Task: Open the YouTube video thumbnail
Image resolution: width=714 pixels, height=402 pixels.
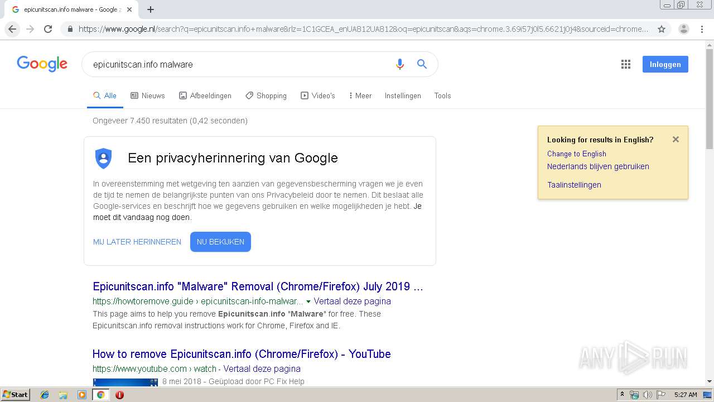Action: [x=126, y=382]
